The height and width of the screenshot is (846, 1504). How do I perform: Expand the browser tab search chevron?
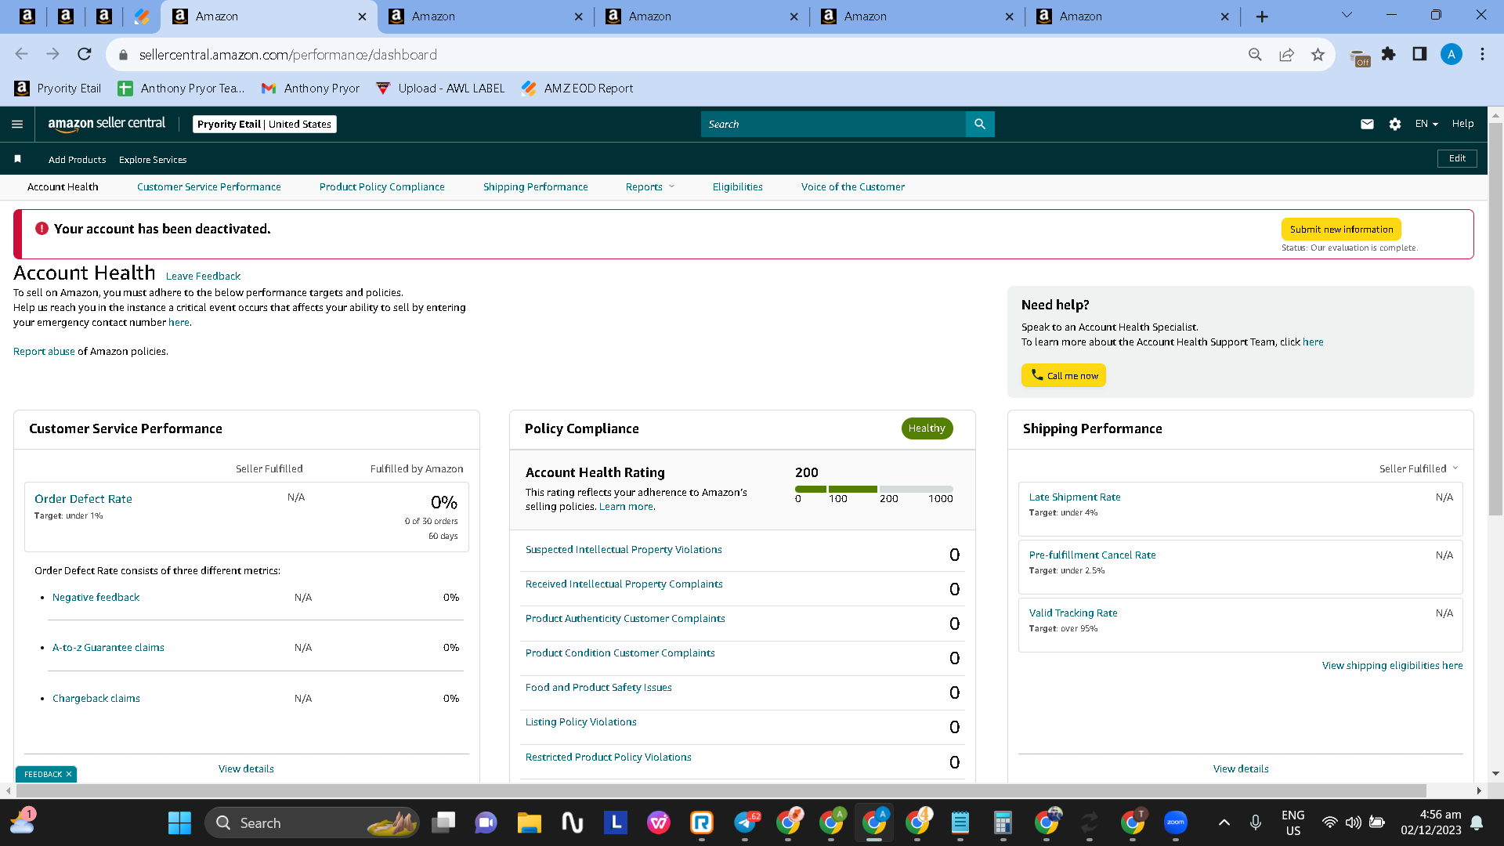pyautogui.click(x=1347, y=15)
